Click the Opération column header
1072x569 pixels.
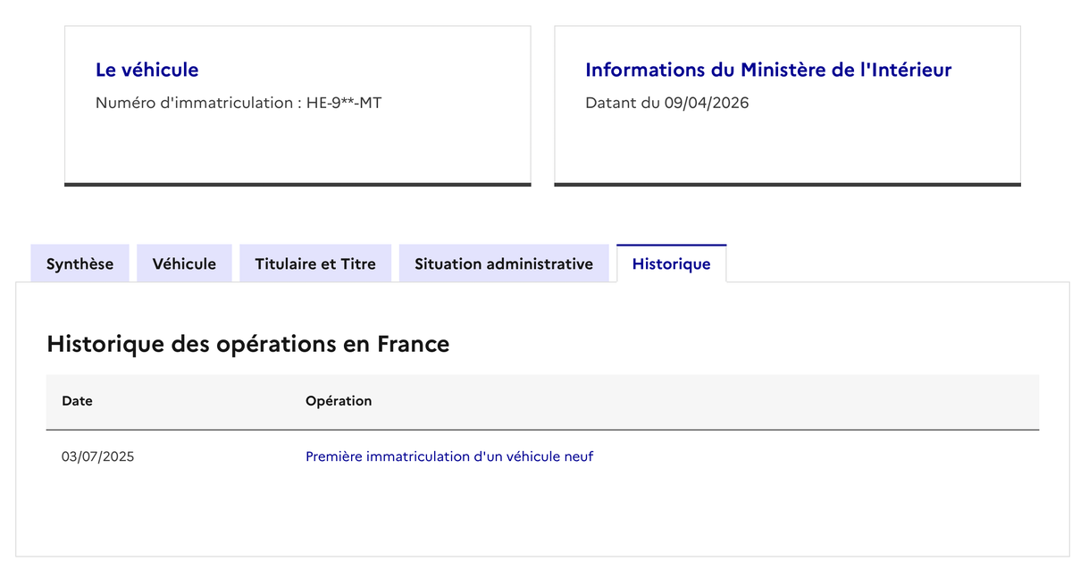point(339,401)
